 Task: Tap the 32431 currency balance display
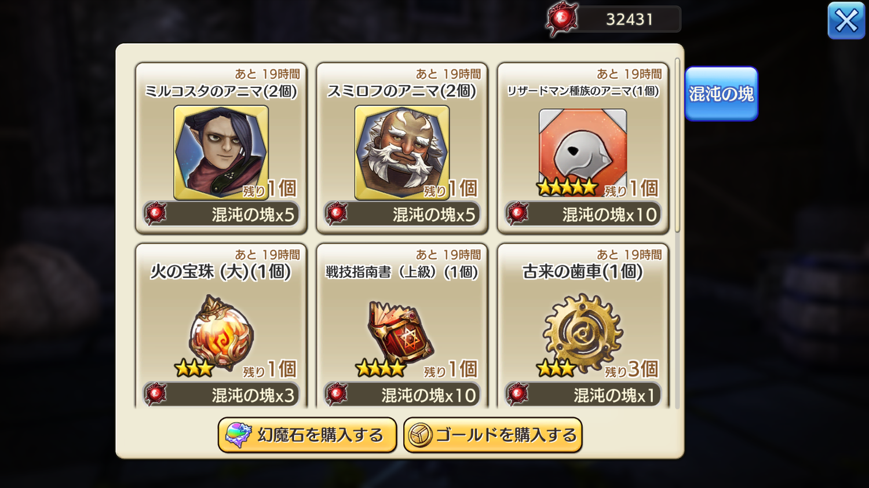click(x=629, y=19)
